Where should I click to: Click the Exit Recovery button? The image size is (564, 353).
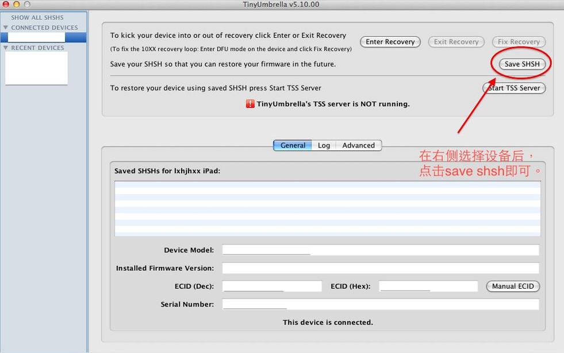click(x=456, y=42)
